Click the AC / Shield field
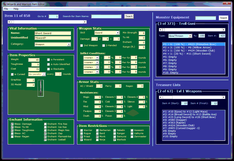Image resolution: width=234 pixels, height=161 pixels. 99,86
